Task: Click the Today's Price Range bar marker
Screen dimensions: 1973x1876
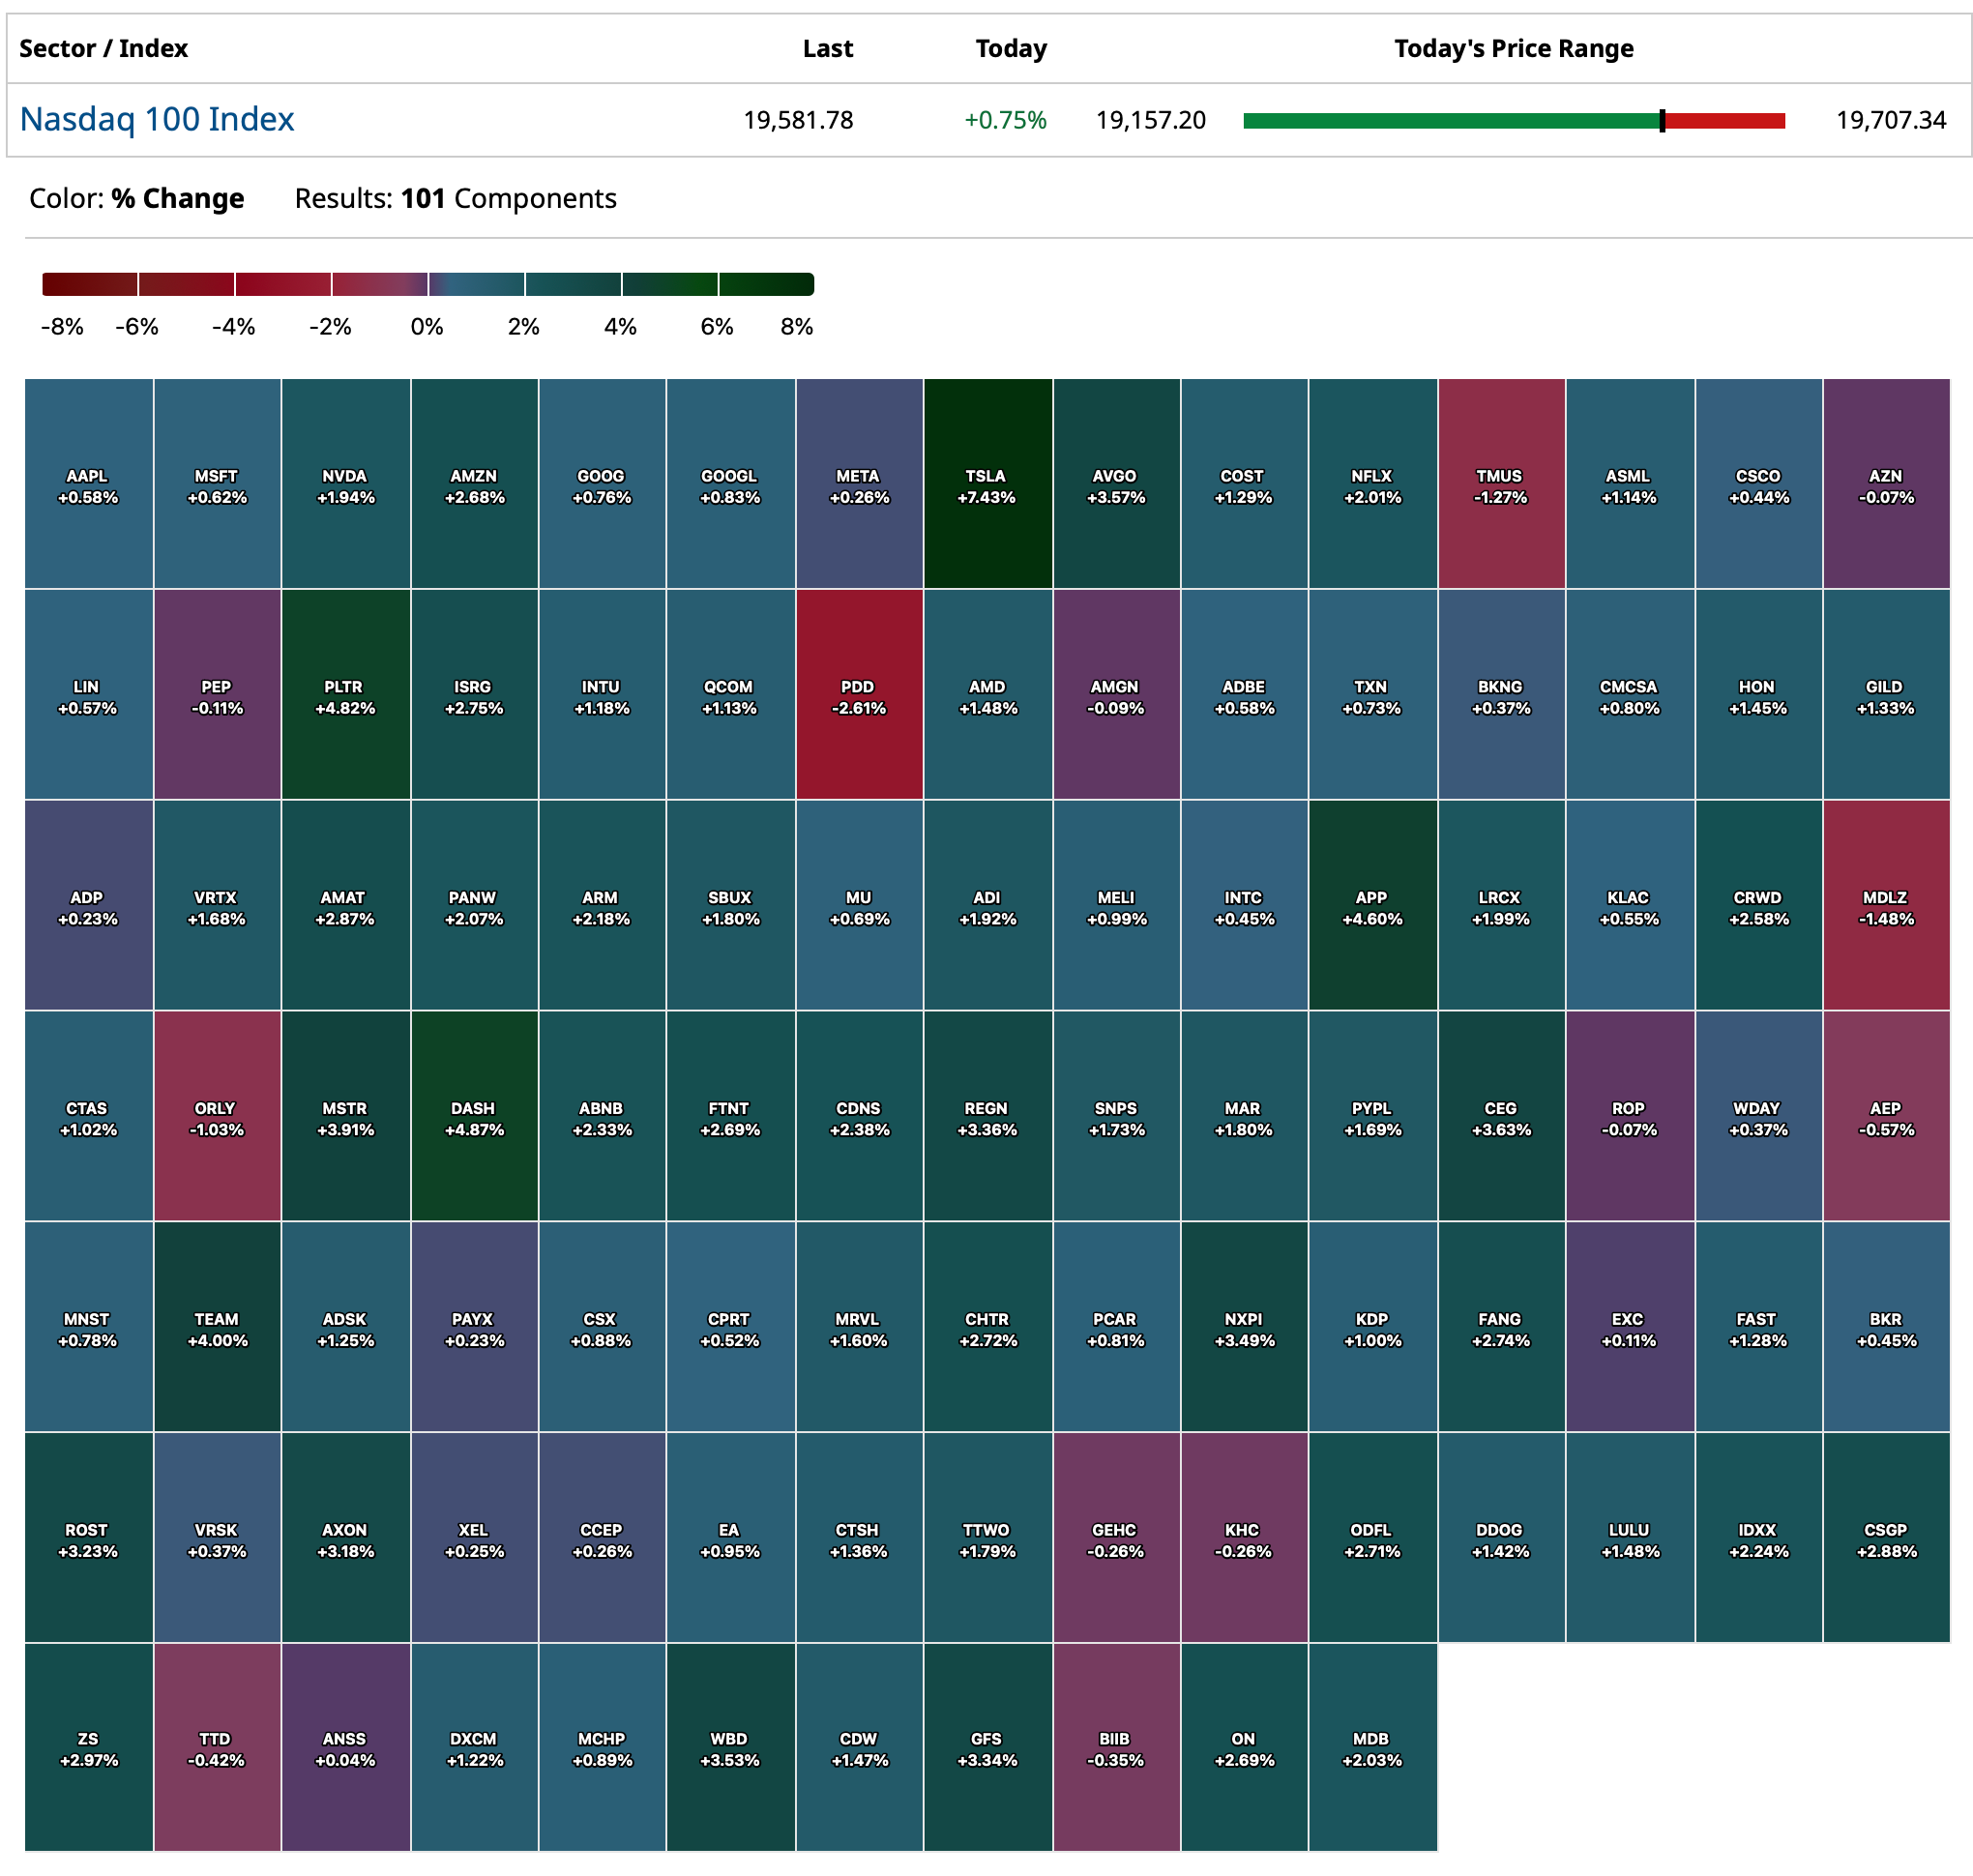Action: pos(1661,121)
